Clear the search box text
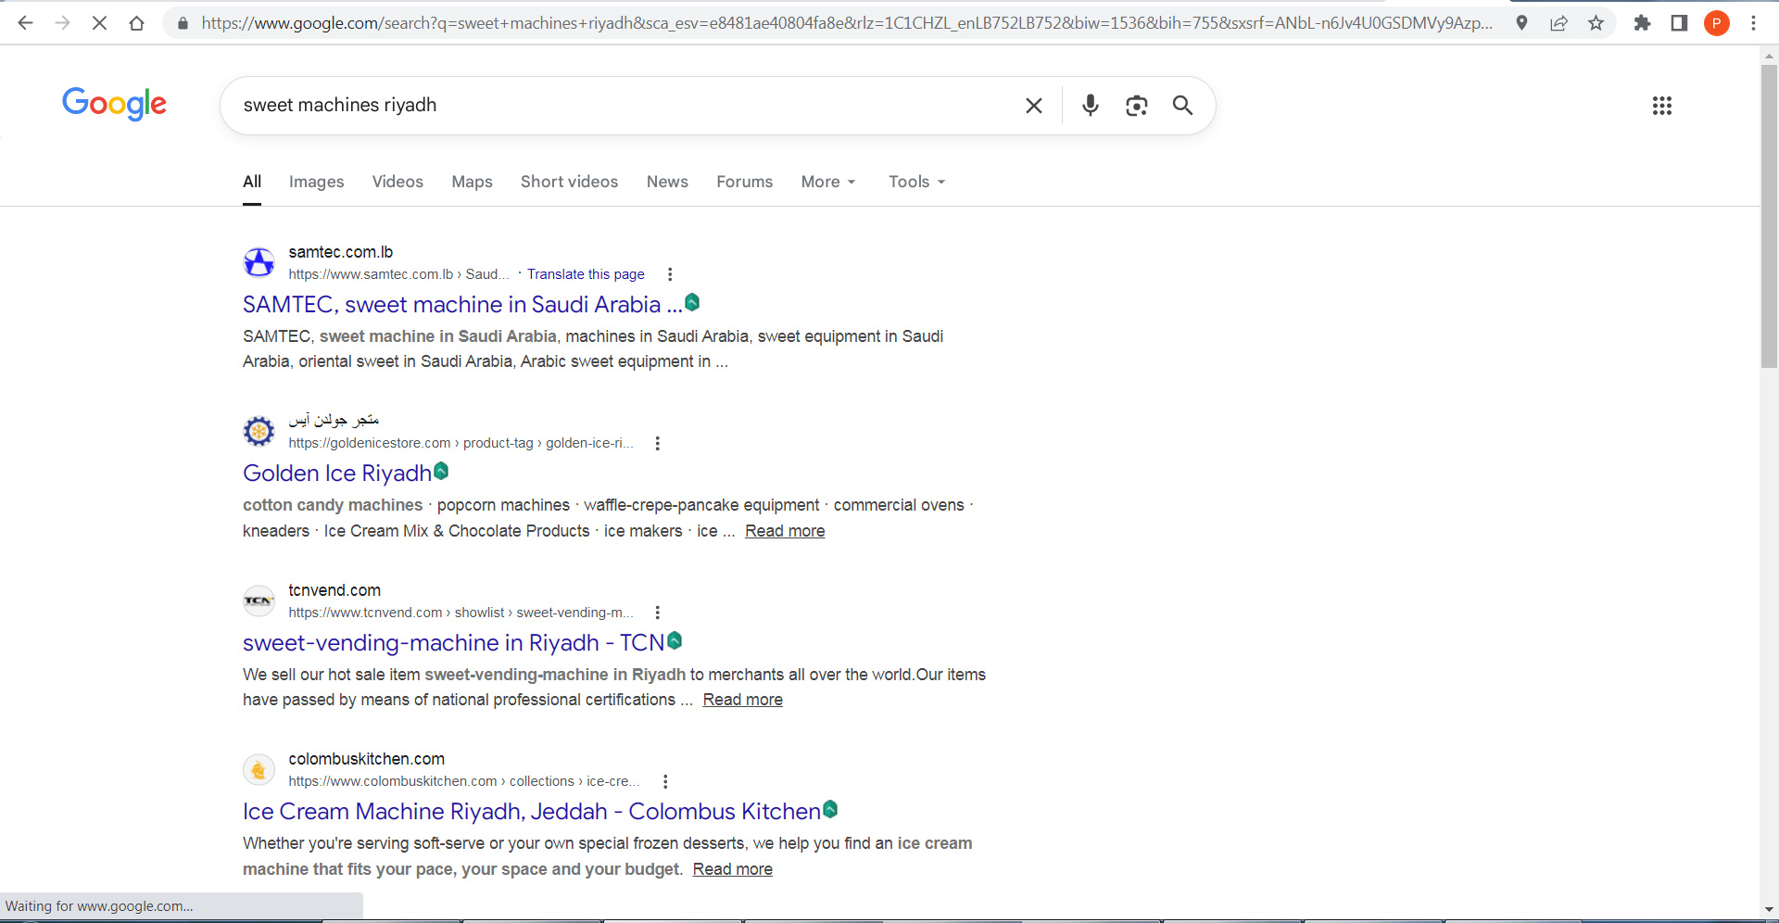This screenshot has width=1779, height=923. pos(1034,106)
